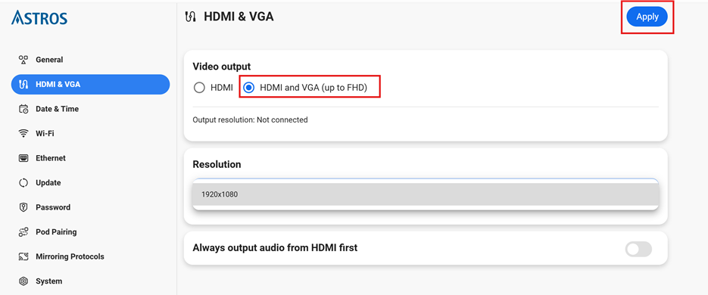708x295 pixels.
Task: Click the Update circular arrows icon
Action: click(23, 183)
